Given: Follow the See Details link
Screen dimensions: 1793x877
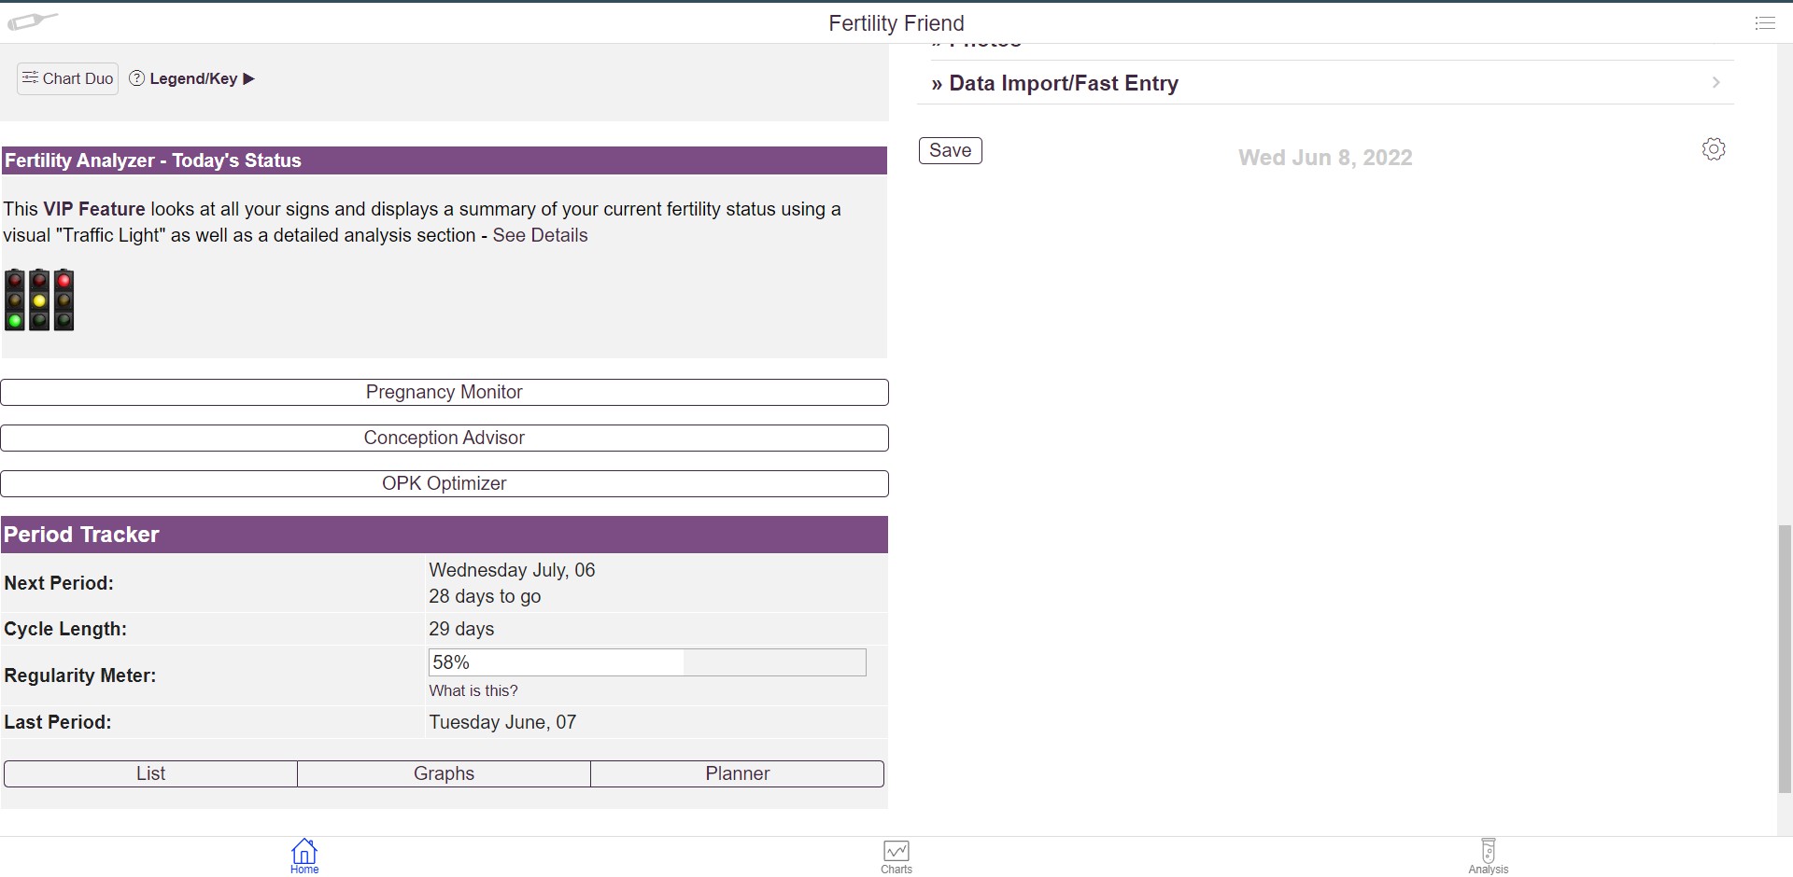Looking at the screenshot, I should [540, 235].
